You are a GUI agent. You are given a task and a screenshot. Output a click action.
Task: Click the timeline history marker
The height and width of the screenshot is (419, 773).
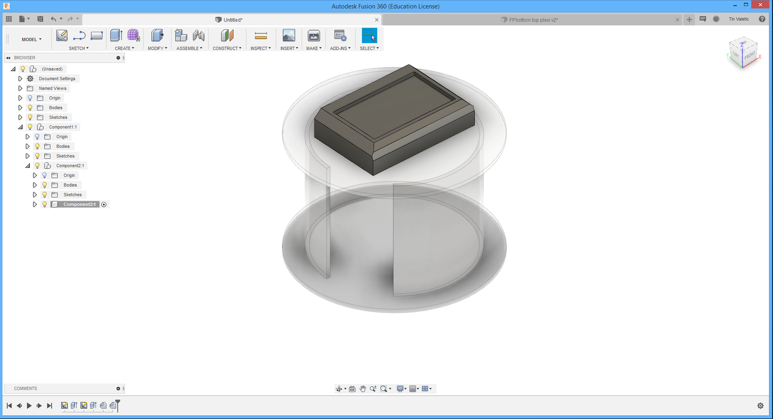pos(118,405)
